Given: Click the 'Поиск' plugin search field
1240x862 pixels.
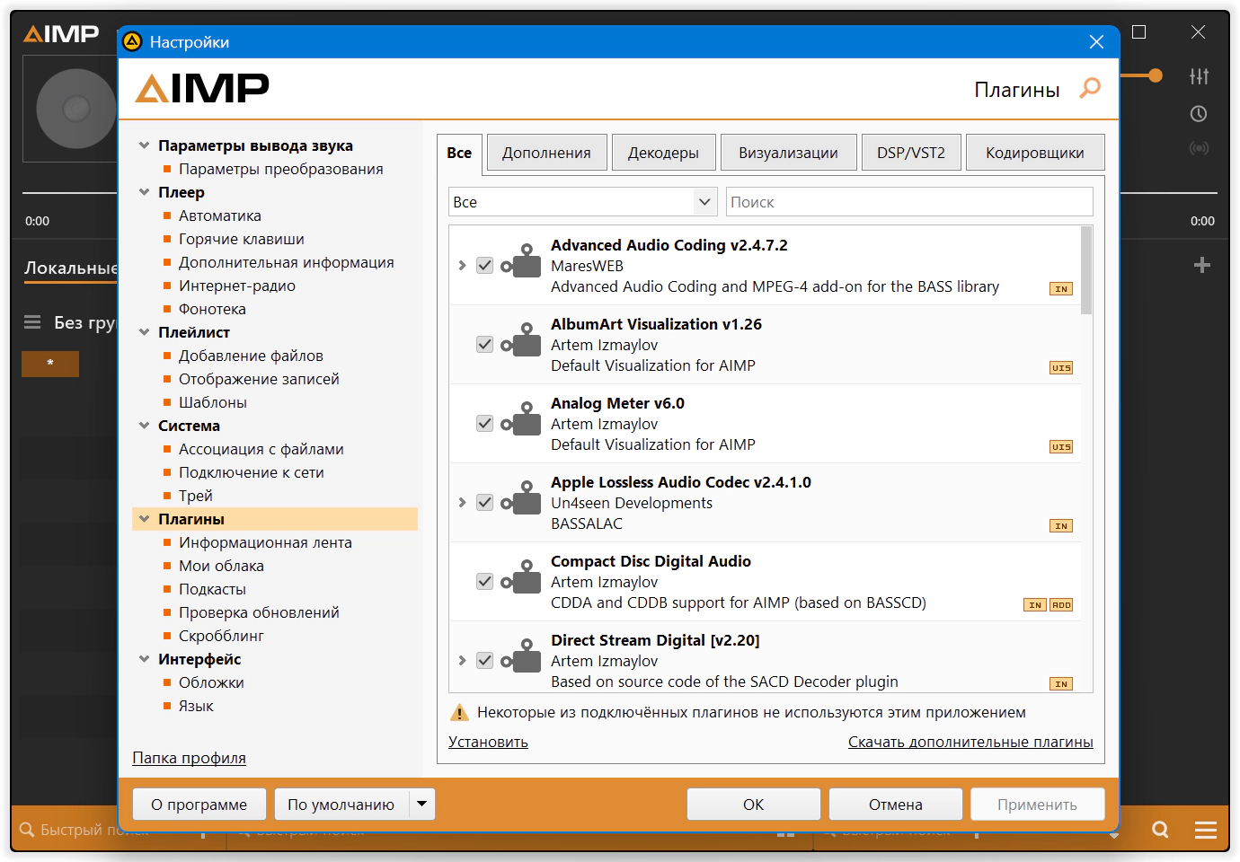Looking at the screenshot, I should 909,202.
